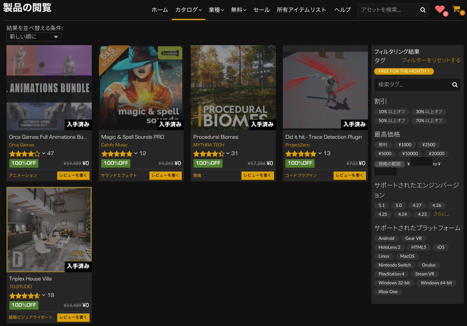Toggle the 10% 以上オフ discount filter
The image size is (467, 326).
coord(392,112)
